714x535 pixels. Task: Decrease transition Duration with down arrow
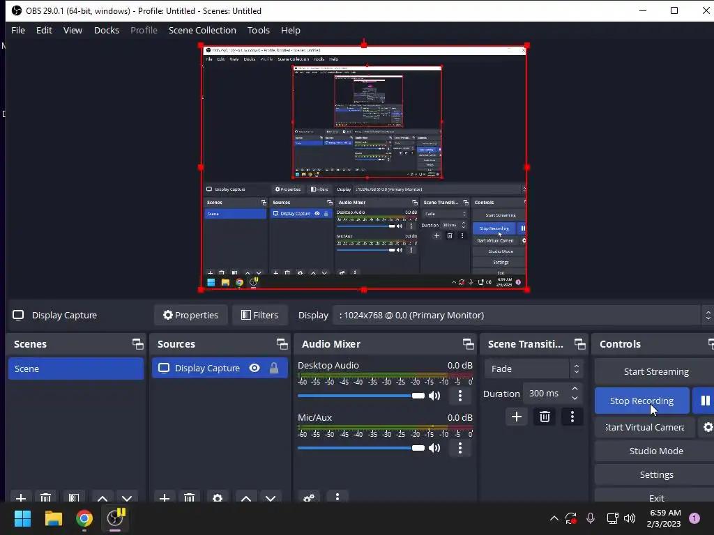(575, 398)
